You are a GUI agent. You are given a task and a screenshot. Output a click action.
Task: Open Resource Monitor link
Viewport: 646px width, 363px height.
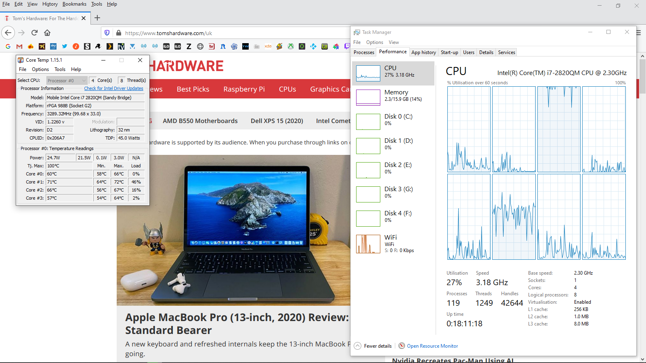tap(432, 346)
